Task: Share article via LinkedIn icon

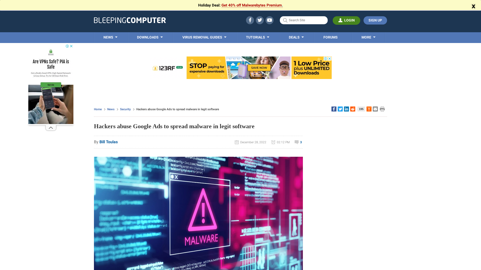Action: coord(346,109)
